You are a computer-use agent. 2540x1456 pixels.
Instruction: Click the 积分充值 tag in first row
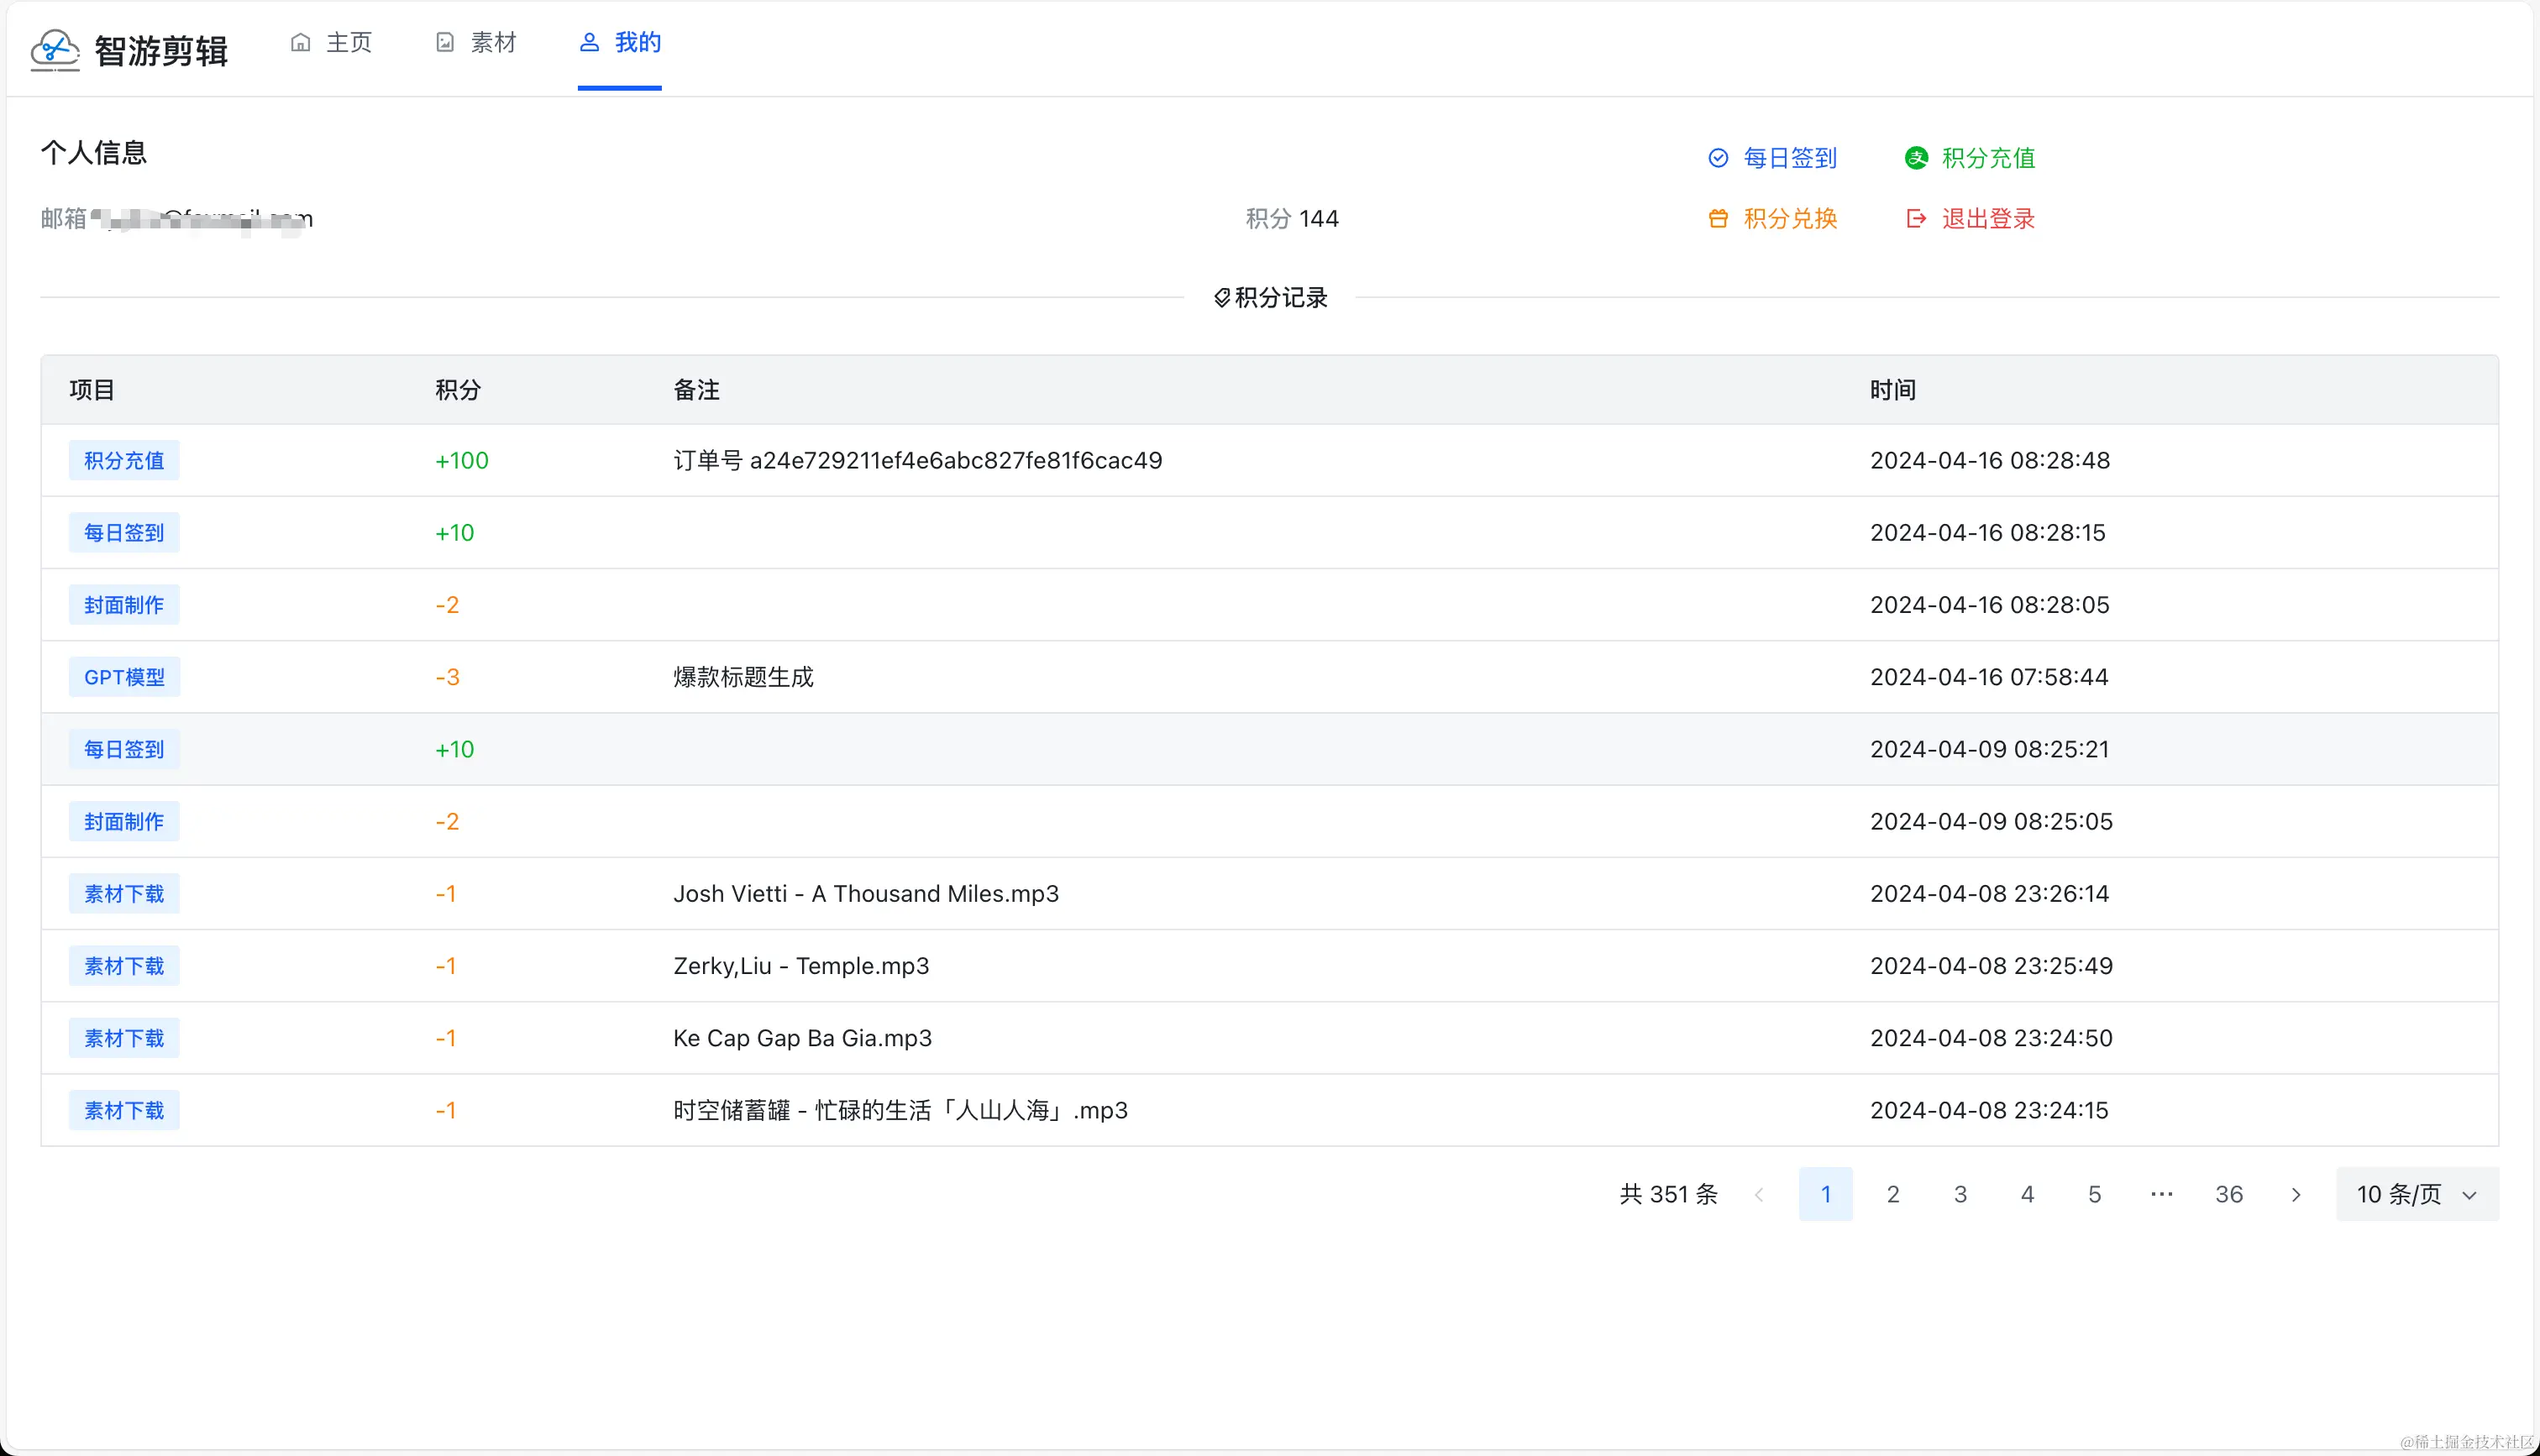[124, 461]
